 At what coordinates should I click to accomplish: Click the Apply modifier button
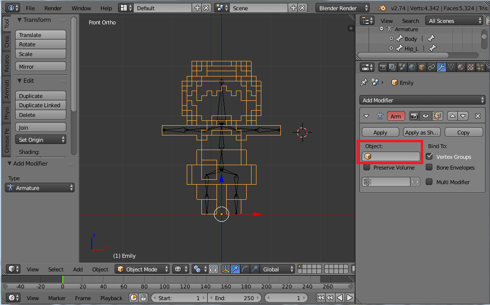coord(380,133)
